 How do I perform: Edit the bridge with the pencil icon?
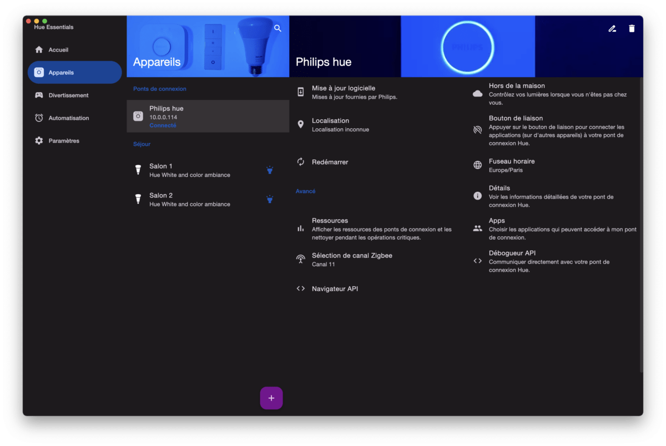612,28
